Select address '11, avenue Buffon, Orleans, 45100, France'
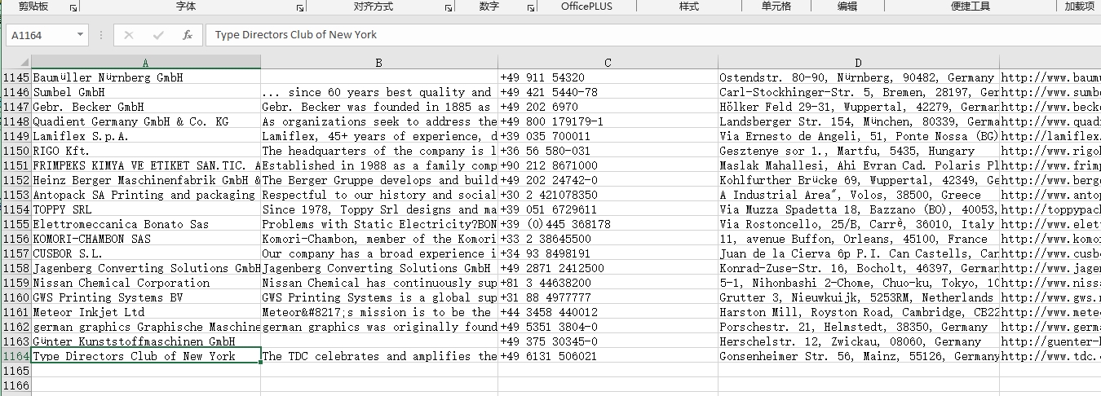Image resolution: width=1101 pixels, height=396 pixels. [x=859, y=239]
